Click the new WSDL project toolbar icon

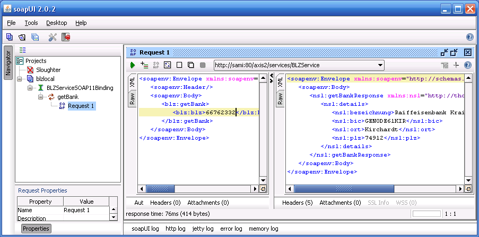(x=10, y=37)
